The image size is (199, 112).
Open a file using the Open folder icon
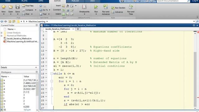point(11,7)
